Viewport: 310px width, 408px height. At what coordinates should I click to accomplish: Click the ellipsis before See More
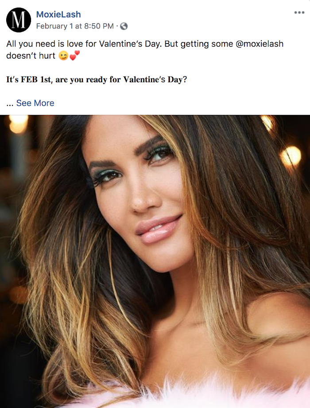point(10,104)
